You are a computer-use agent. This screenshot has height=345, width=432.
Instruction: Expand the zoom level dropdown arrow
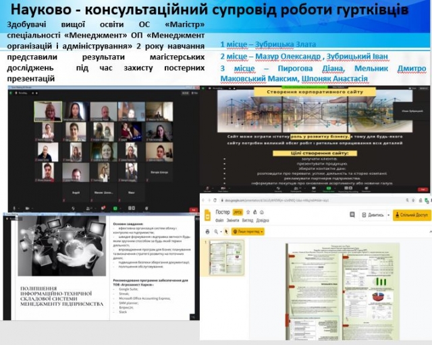pos(221,232)
